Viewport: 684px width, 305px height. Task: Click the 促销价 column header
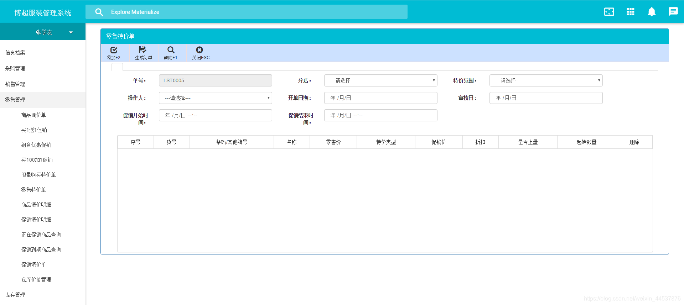(439, 142)
